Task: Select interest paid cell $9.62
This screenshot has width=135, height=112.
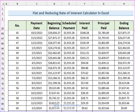Action: click(x=85, y=108)
